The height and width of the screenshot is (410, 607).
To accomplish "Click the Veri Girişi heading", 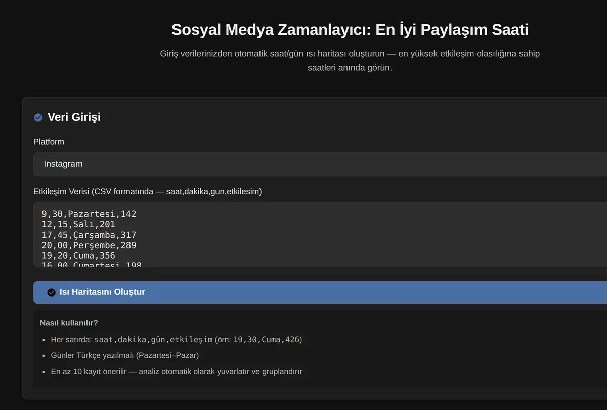I will [x=74, y=117].
